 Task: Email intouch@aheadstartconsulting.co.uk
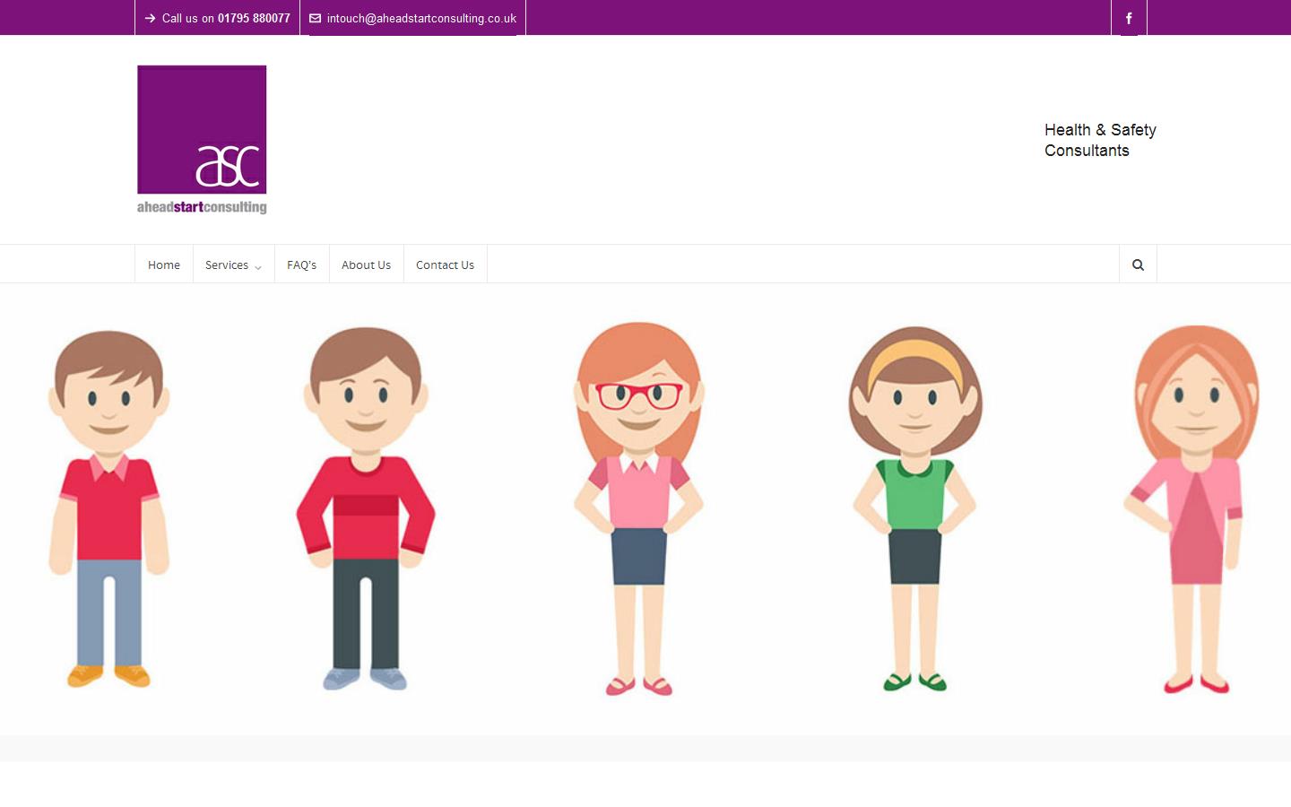pyautogui.click(x=421, y=18)
